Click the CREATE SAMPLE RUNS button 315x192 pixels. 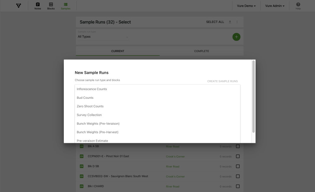(222, 81)
